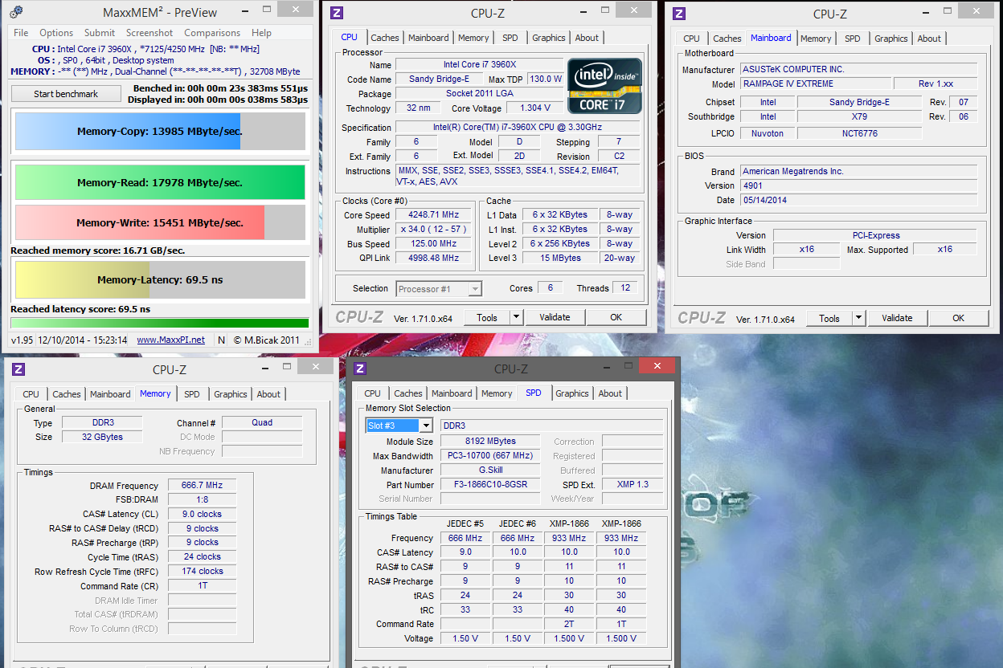Click the Core Speed value 4248.71 MHz
This screenshot has width=1003, height=668.
point(434,215)
